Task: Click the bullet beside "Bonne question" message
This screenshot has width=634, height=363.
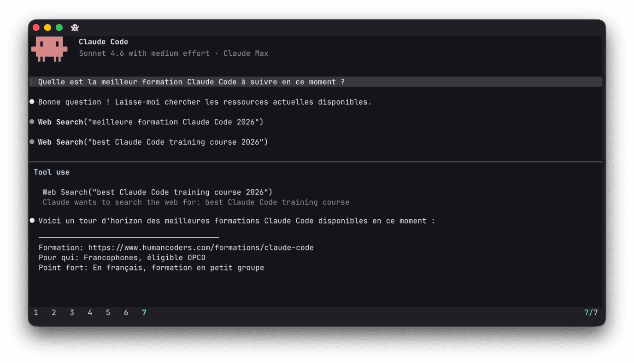Action: [x=31, y=101]
